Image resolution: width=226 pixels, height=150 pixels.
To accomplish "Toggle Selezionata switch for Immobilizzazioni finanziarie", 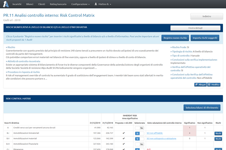I will [x=139, y=144].
